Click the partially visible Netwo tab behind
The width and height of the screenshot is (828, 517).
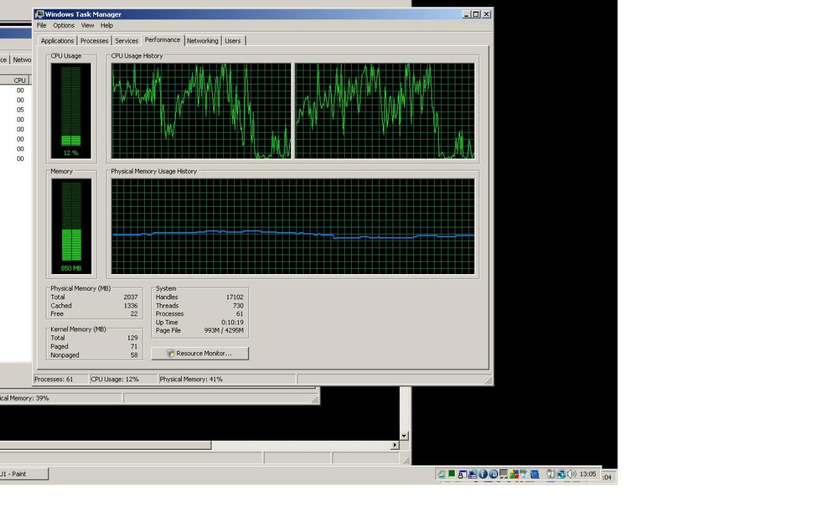[21, 59]
